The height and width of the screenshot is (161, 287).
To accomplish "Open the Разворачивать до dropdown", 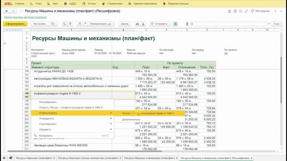I will (x=101, y=24).
